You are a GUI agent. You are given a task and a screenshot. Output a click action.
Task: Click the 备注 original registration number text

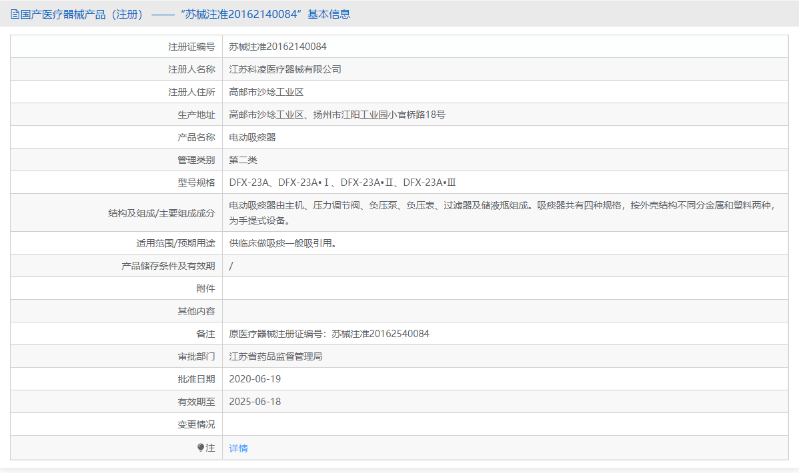[328, 333]
